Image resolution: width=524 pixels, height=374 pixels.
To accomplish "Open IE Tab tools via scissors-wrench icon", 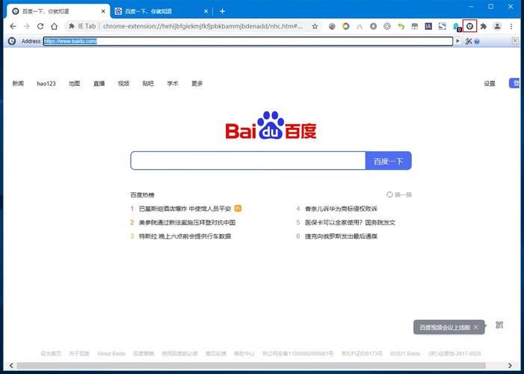I will pos(469,41).
